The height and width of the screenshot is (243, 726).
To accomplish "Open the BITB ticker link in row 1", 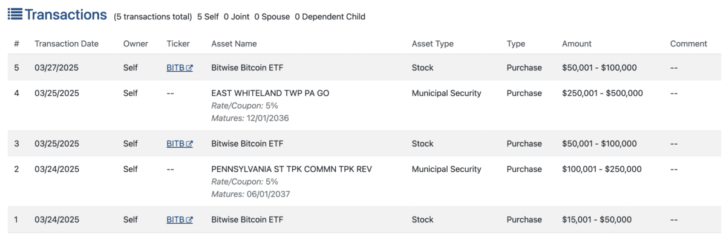I will click(x=175, y=220).
